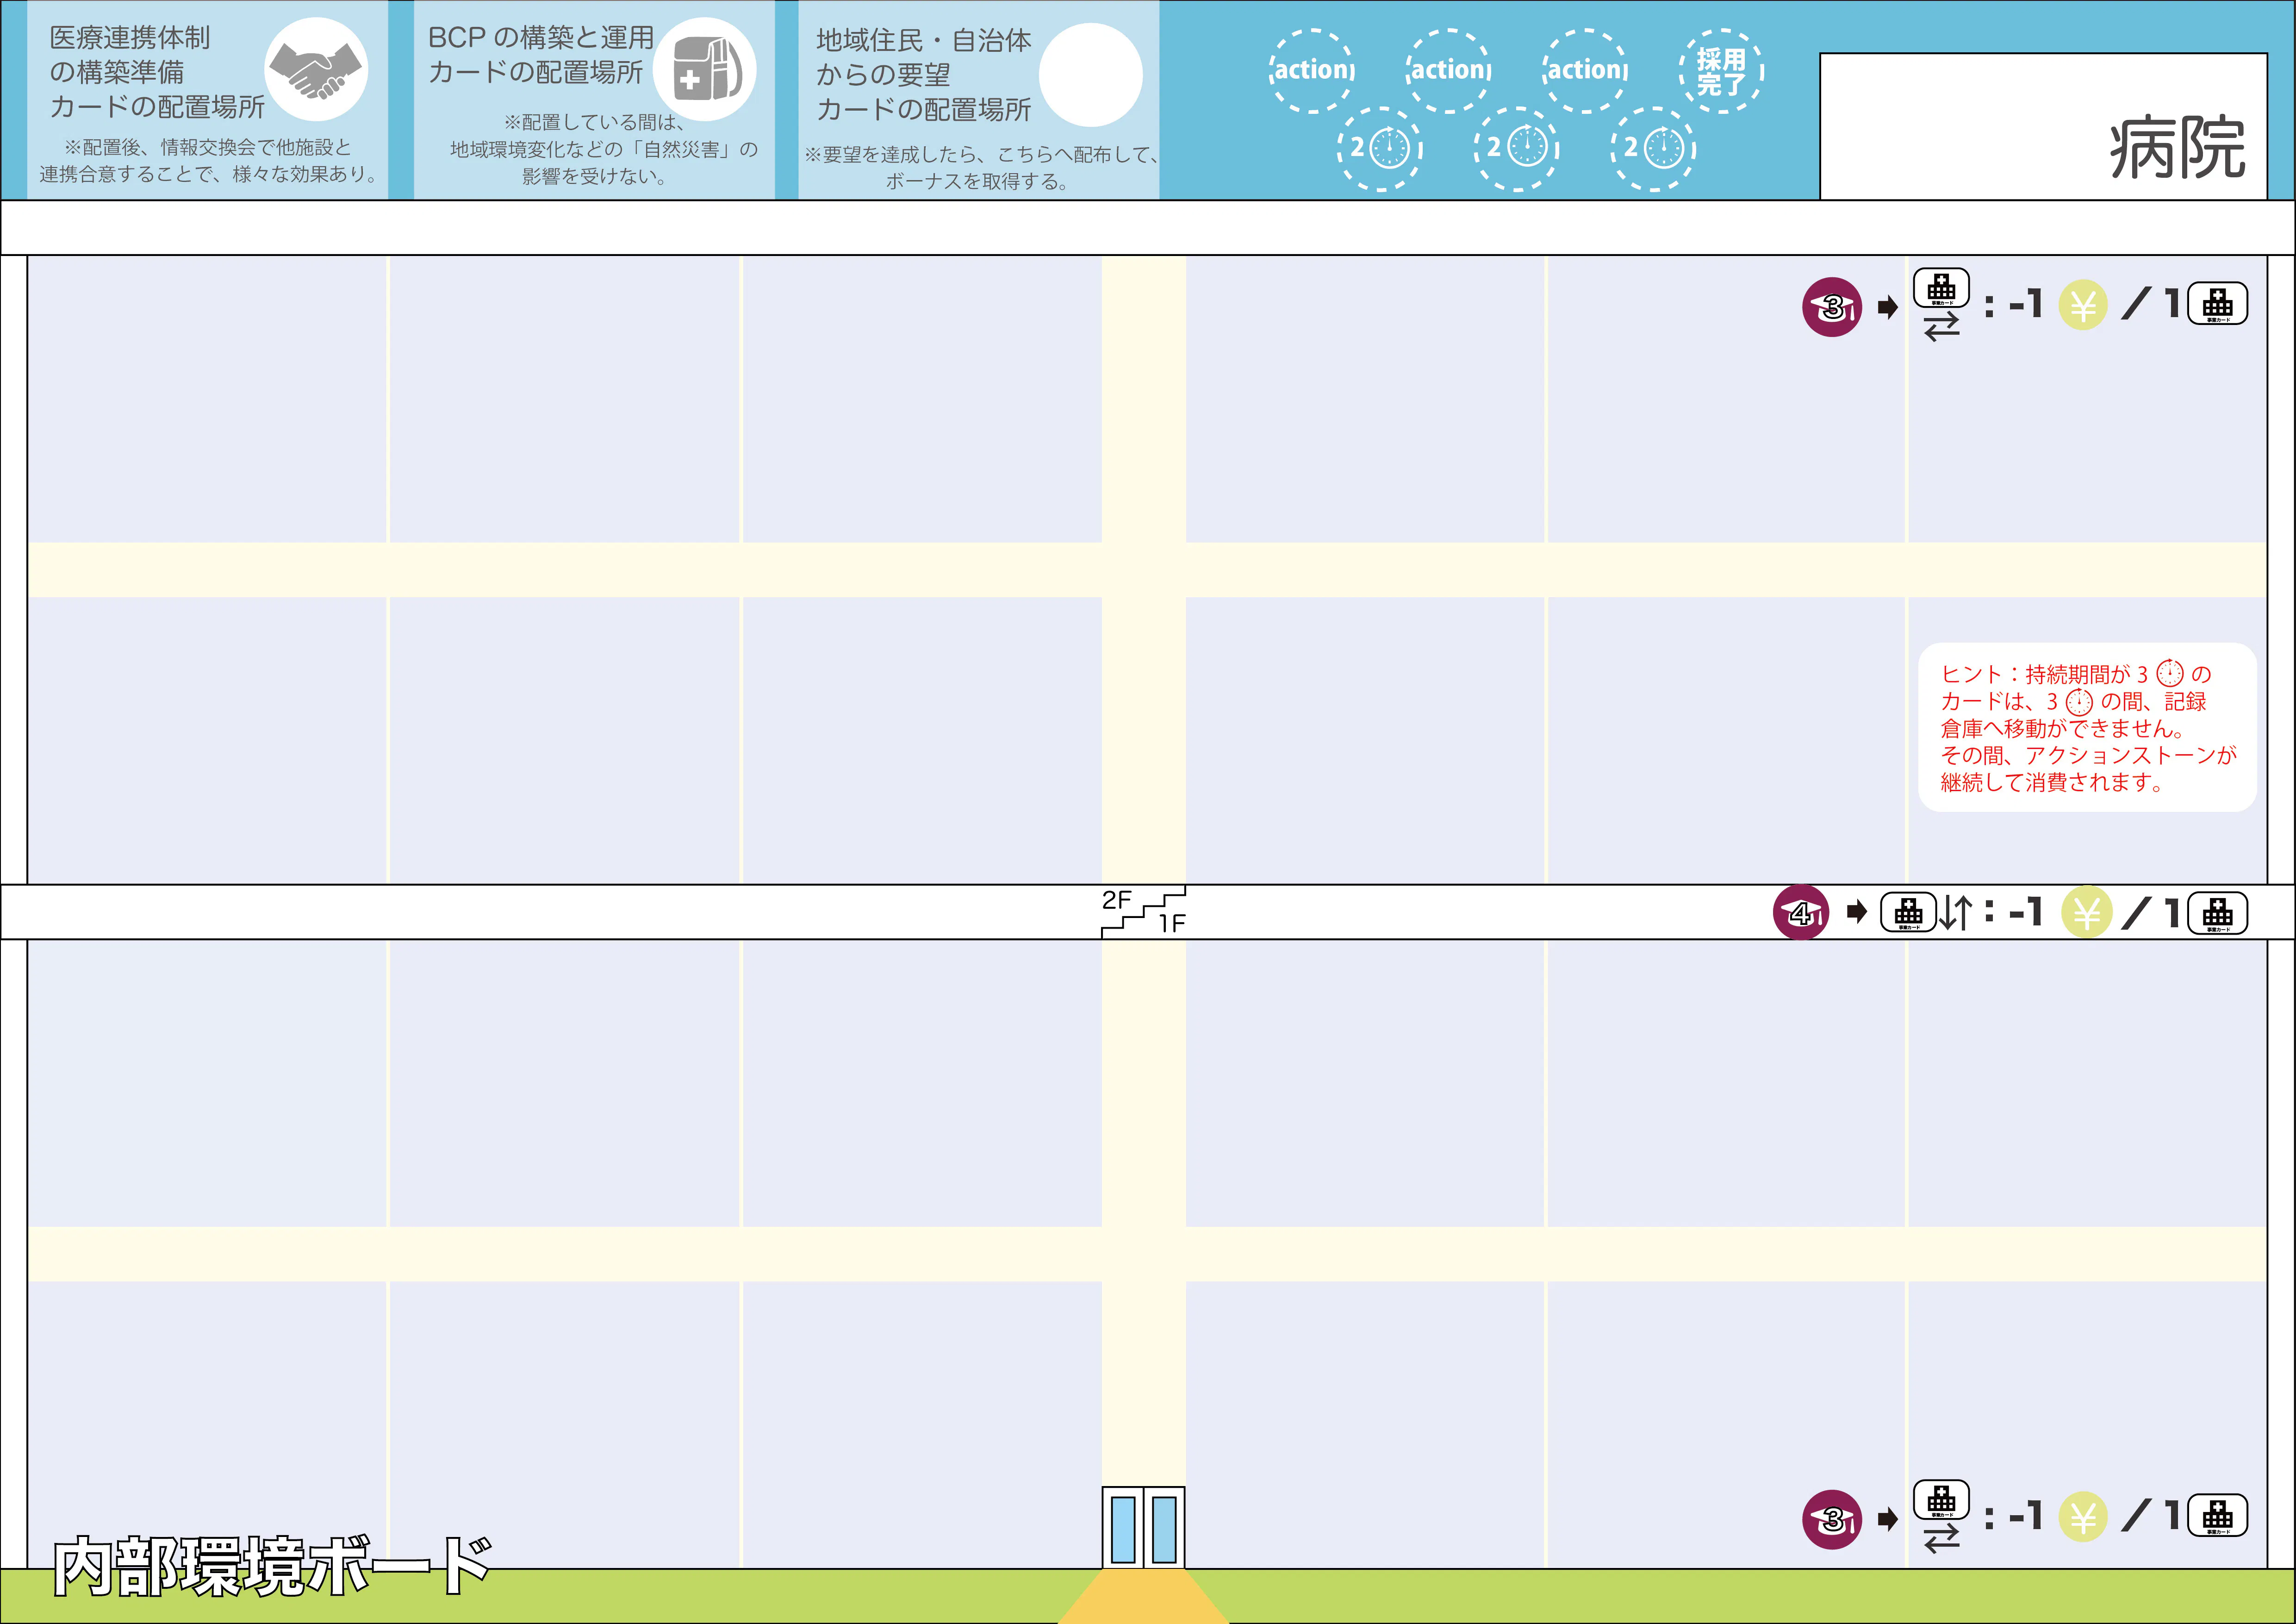Click the 採用完了 dashed circle

1721,71
